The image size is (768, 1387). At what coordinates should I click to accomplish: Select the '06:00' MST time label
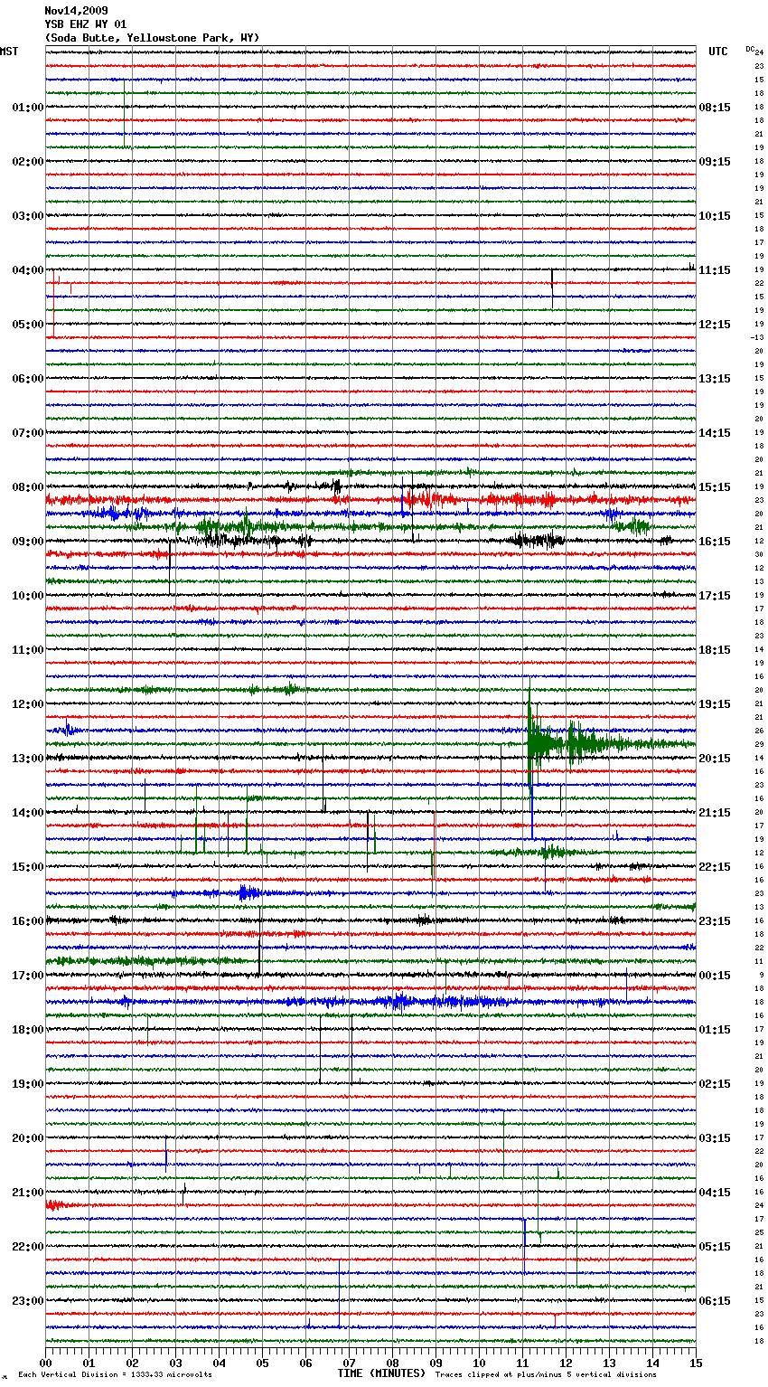[28, 379]
